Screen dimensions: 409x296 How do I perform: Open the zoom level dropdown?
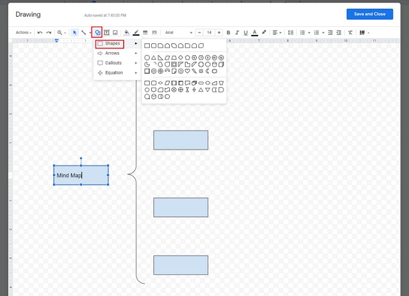pyautogui.click(x=61, y=32)
